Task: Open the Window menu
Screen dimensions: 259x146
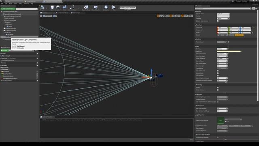Action: 26,4
